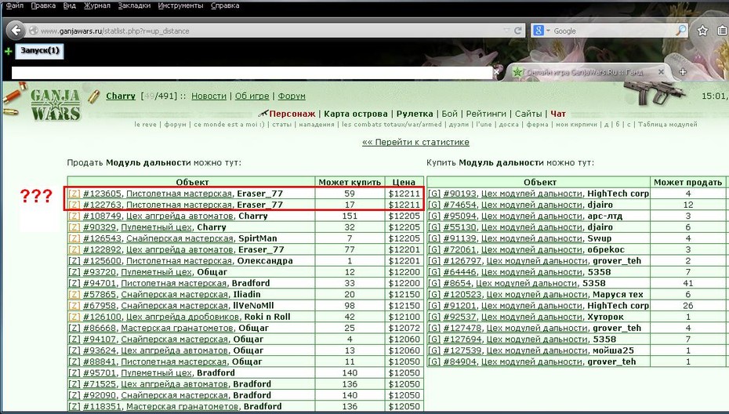
Task: Select the Запуск(1) tab
Action: click(40, 50)
